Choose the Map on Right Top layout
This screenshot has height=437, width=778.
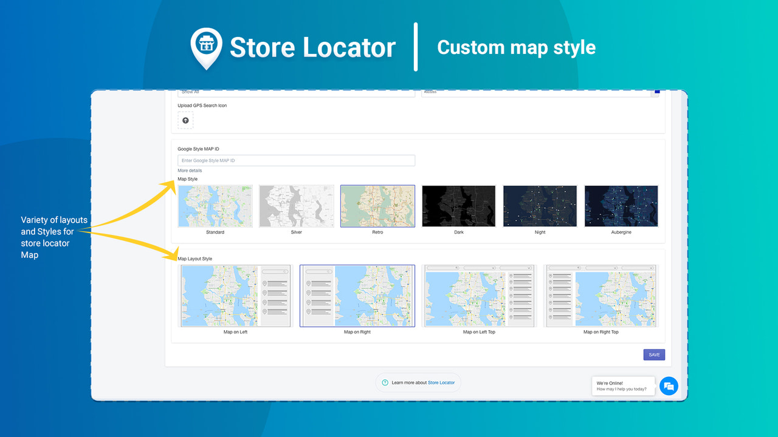click(601, 296)
